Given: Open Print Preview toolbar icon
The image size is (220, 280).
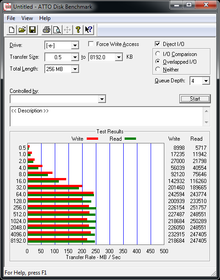Looking at the screenshot, I should point(57,30).
